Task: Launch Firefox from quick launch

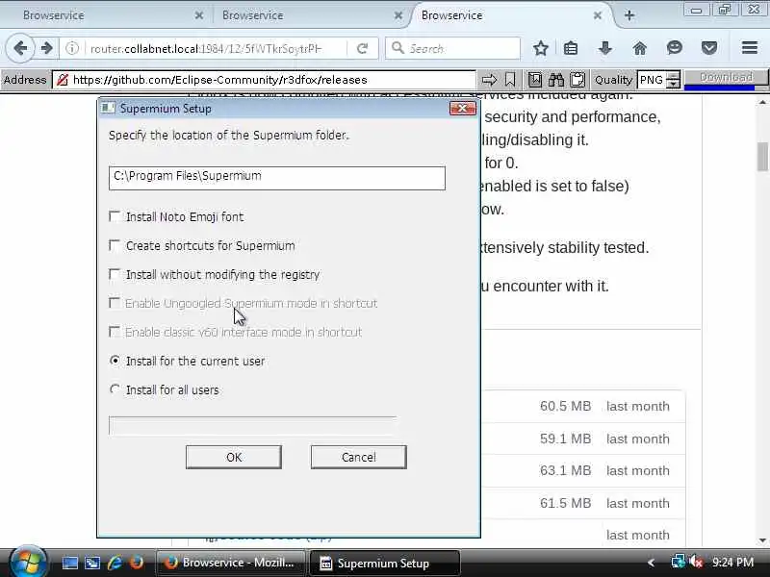Action: tap(137, 563)
